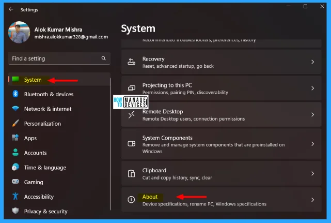Open System Components settings

221,144
